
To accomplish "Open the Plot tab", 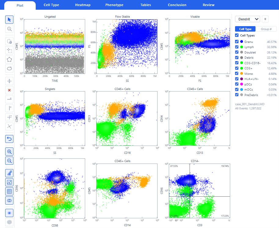I will pos(20,5).
